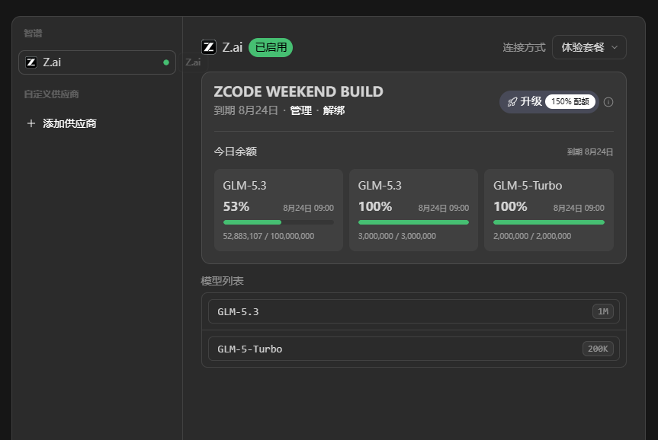This screenshot has height=440, width=658.
Task: Select the GLM-5.3 model row
Action: click(x=414, y=311)
